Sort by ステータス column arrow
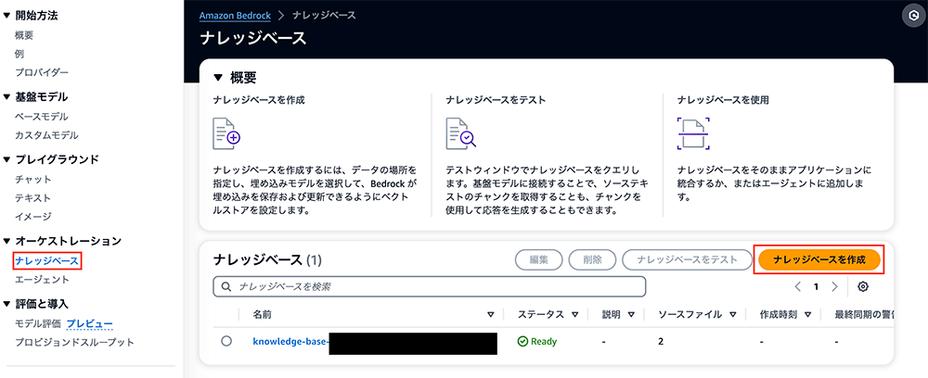The image size is (928, 378). (575, 314)
